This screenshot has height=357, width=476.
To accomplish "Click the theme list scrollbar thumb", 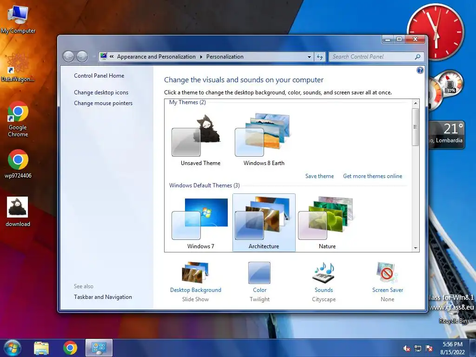I will coord(416,127).
